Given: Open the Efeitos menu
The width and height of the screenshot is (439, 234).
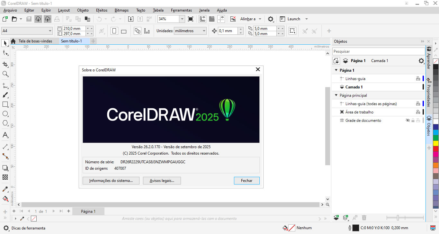Looking at the screenshot, I should pos(102,10).
